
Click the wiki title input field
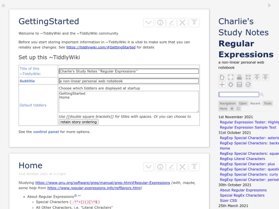(x=129, y=71)
